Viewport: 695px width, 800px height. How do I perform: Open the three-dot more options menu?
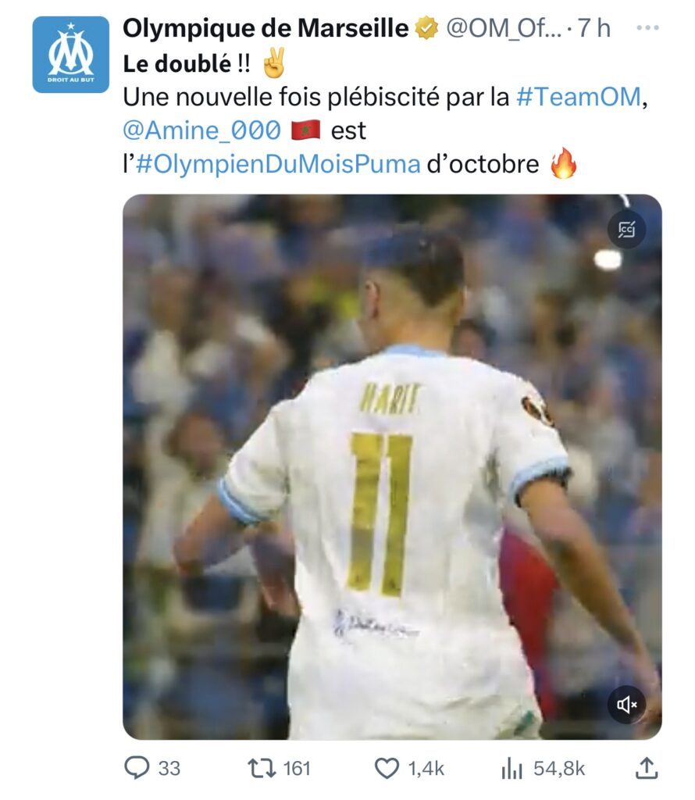pyautogui.click(x=647, y=27)
